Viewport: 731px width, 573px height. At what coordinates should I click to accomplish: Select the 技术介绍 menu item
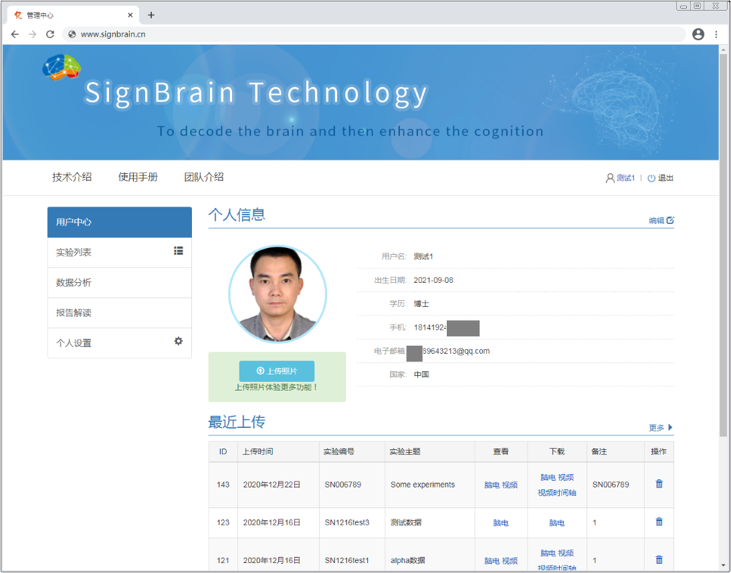point(72,177)
